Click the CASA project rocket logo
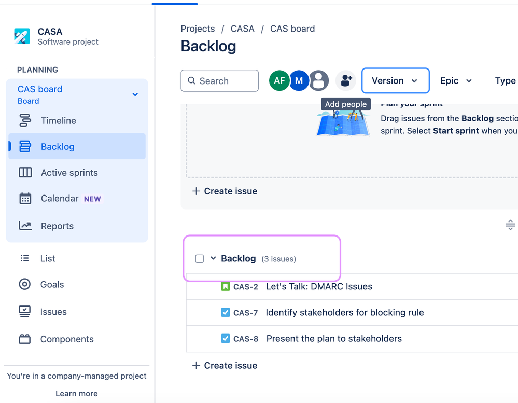 (22, 36)
